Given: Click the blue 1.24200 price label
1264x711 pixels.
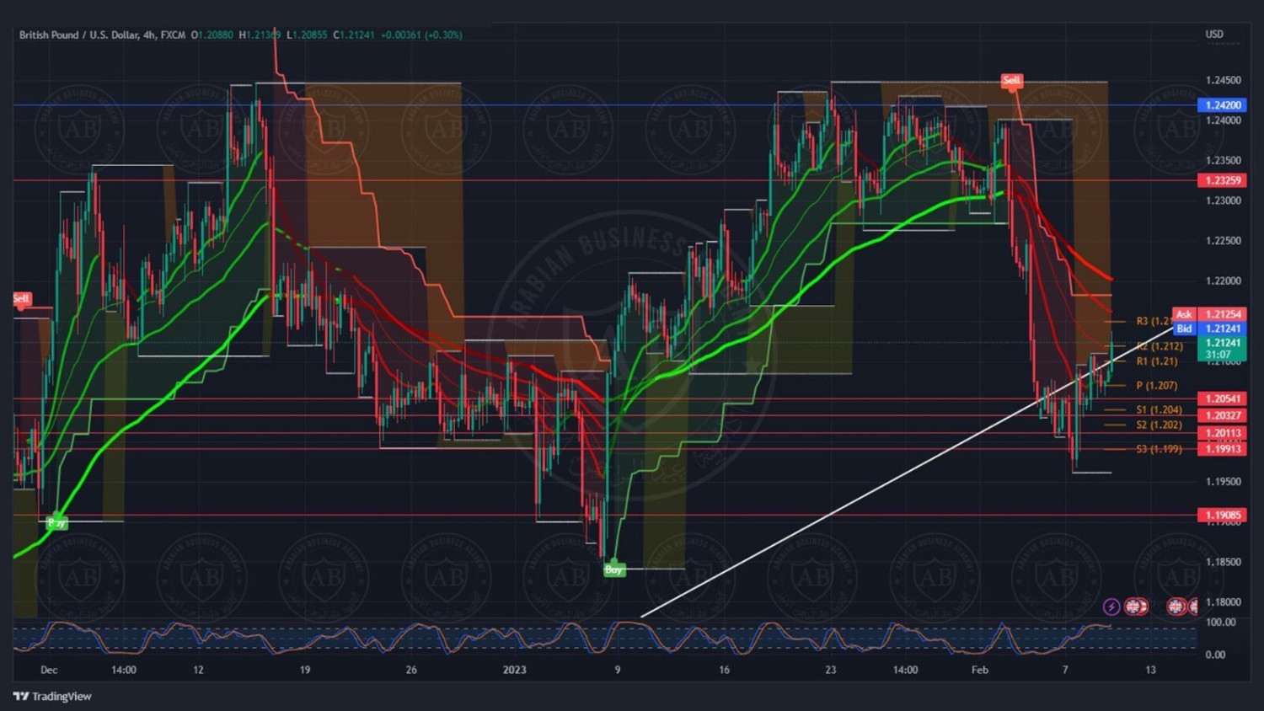Looking at the screenshot, I should 1222,105.
